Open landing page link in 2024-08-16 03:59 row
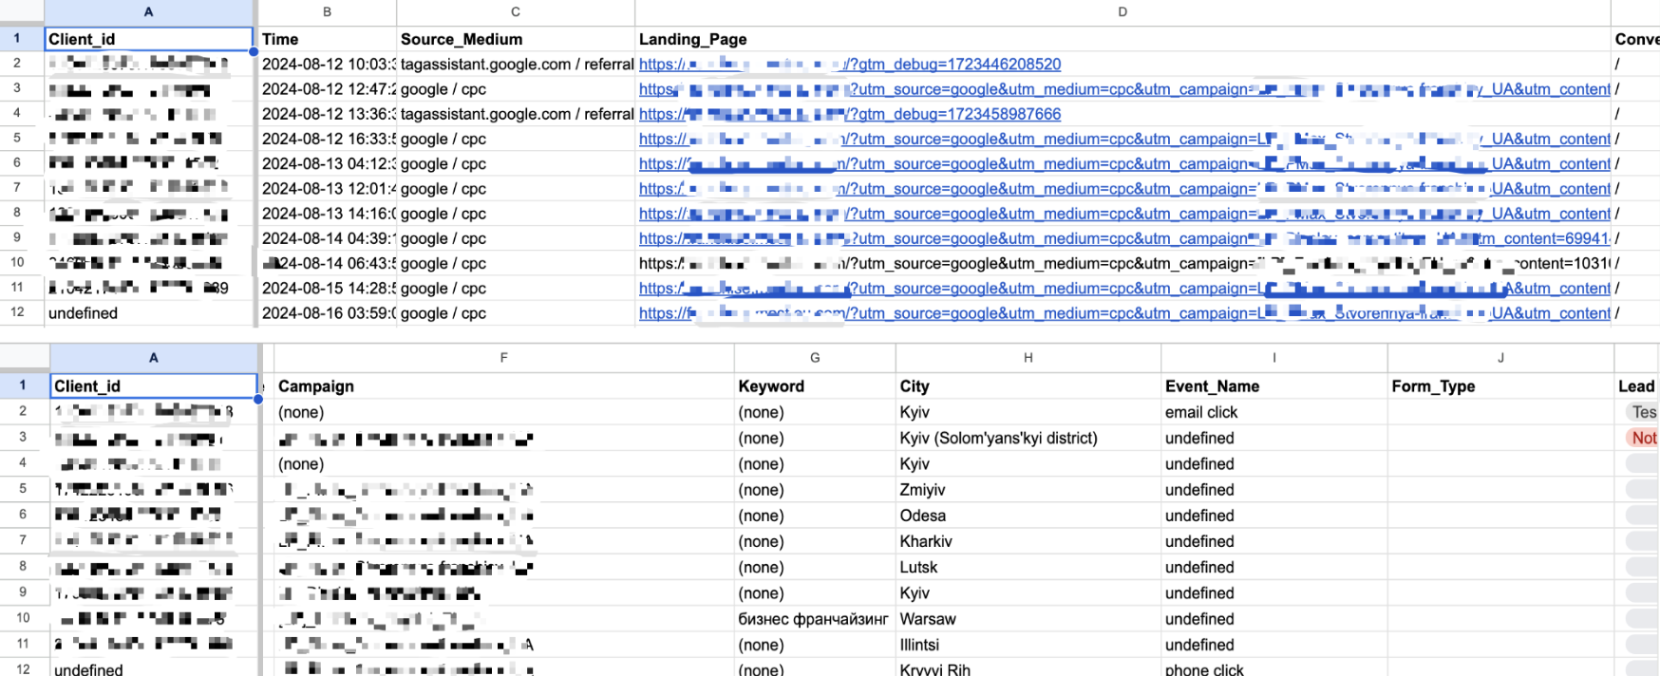1660x676 pixels. pyautogui.click(x=1124, y=313)
